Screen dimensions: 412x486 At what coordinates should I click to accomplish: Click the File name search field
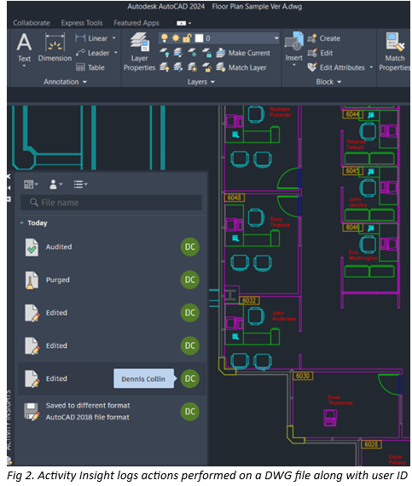[x=111, y=202]
